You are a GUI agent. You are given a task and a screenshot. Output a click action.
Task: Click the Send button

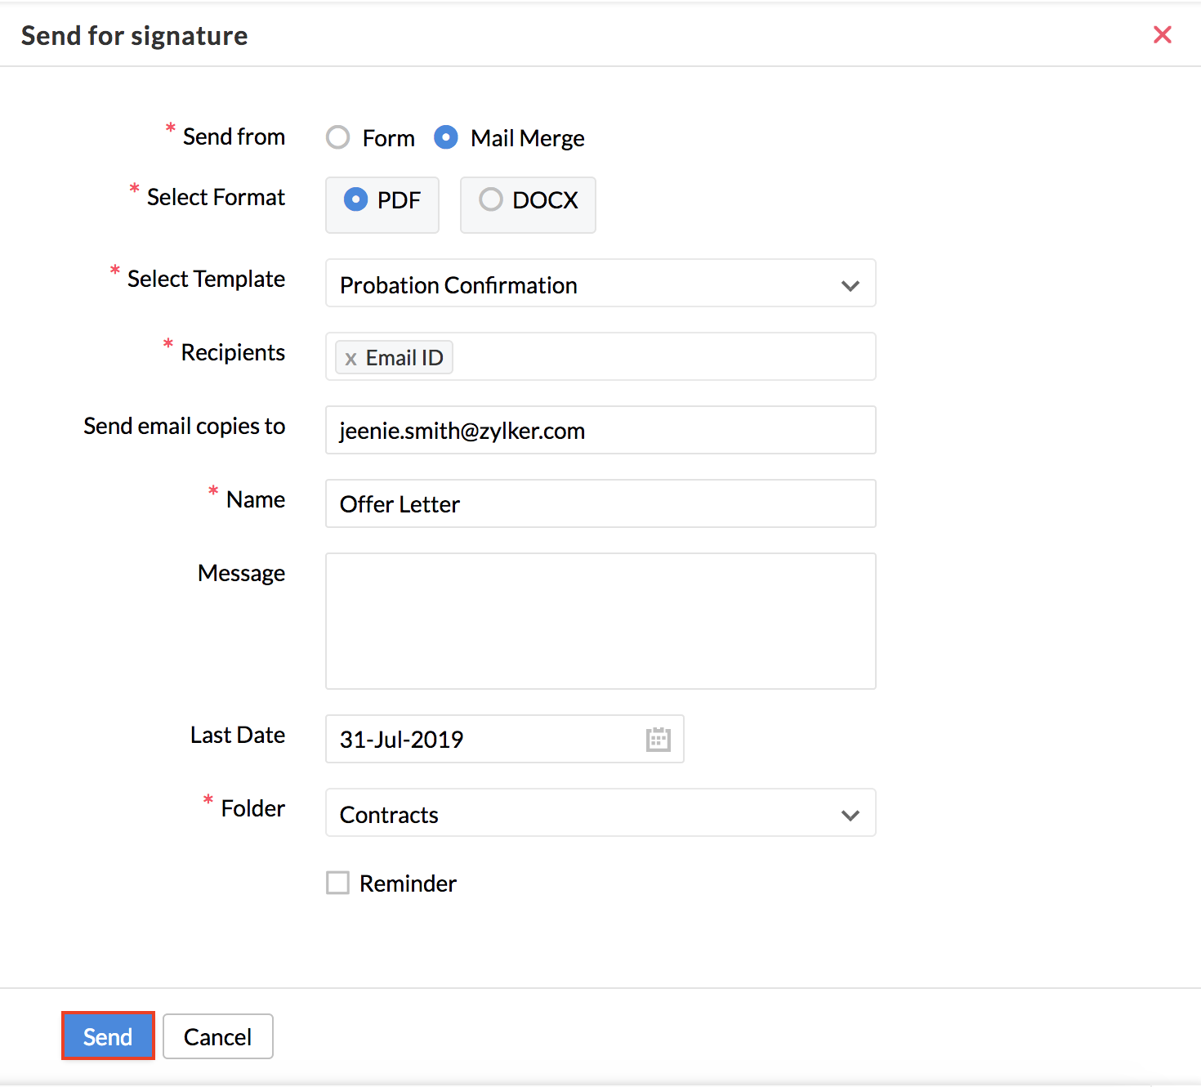tap(107, 1036)
